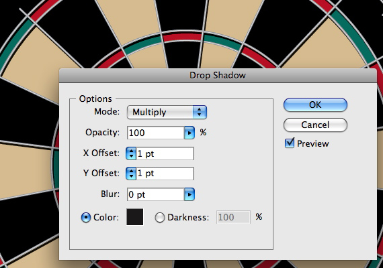This screenshot has height=268, width=383.
Task: Click the Drop Shadow title bar
Action: coord(218,76)
